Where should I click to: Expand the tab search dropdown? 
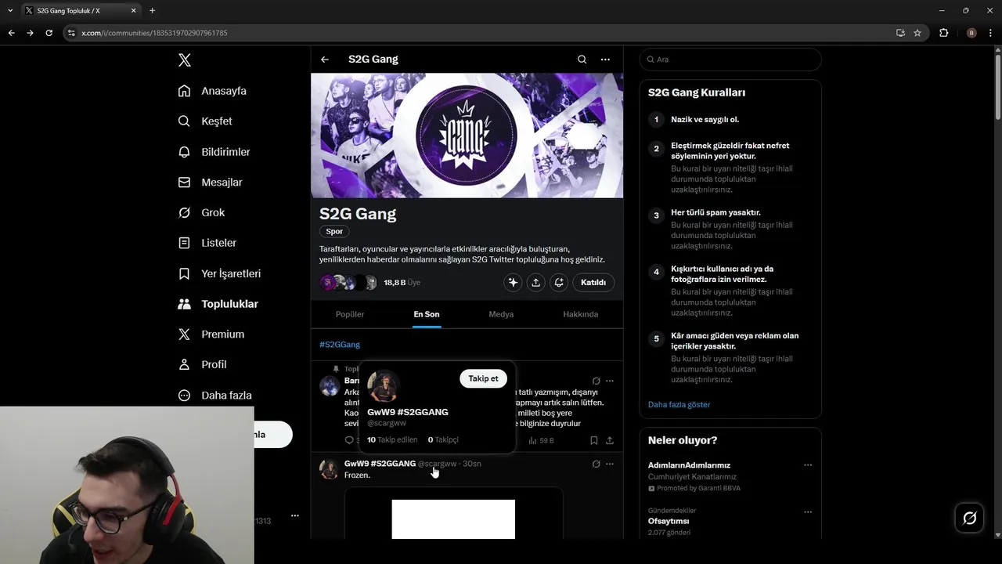pyautogui.click(x=10, y=10)
